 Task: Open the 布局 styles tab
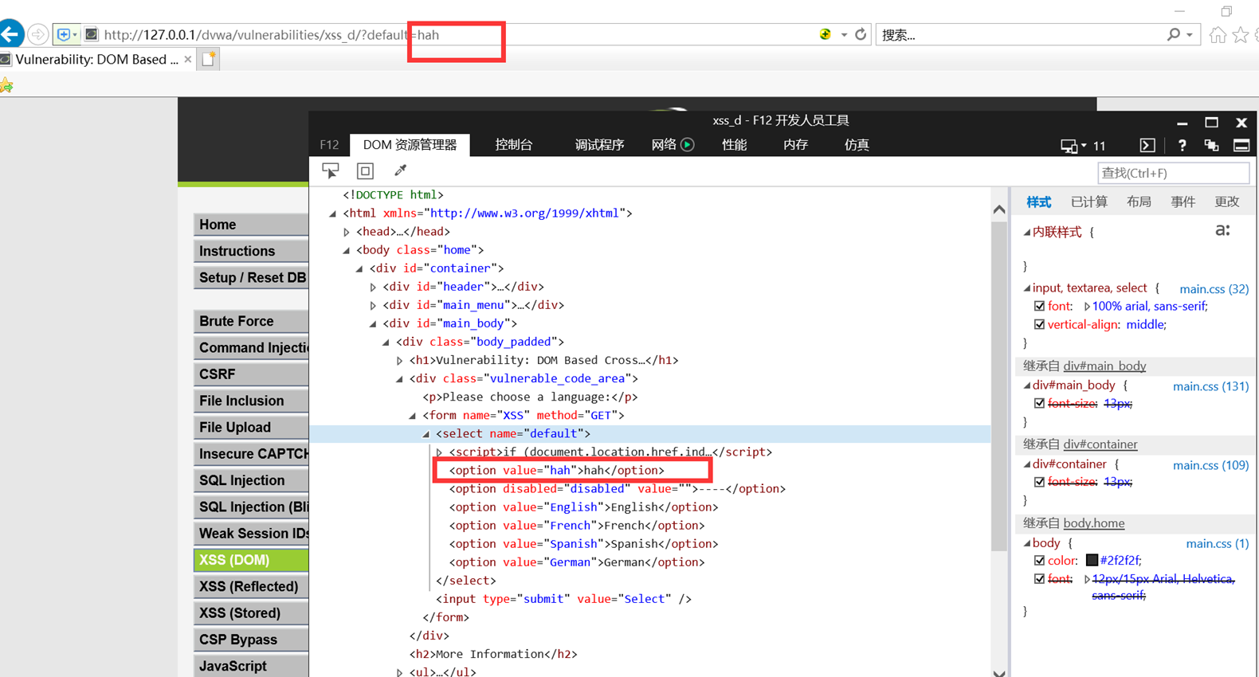[x=1139, y=202]
